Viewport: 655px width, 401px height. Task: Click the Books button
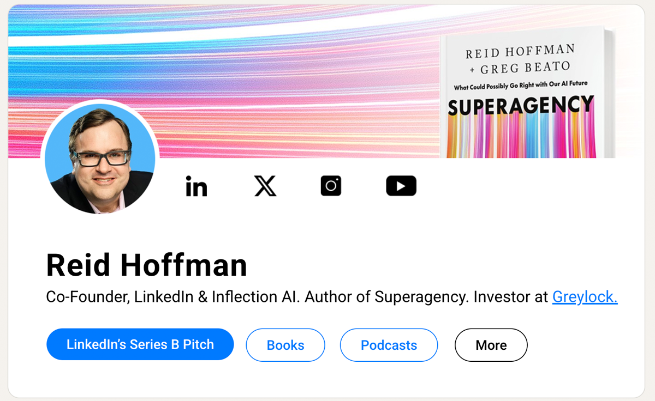pos(285,344)
